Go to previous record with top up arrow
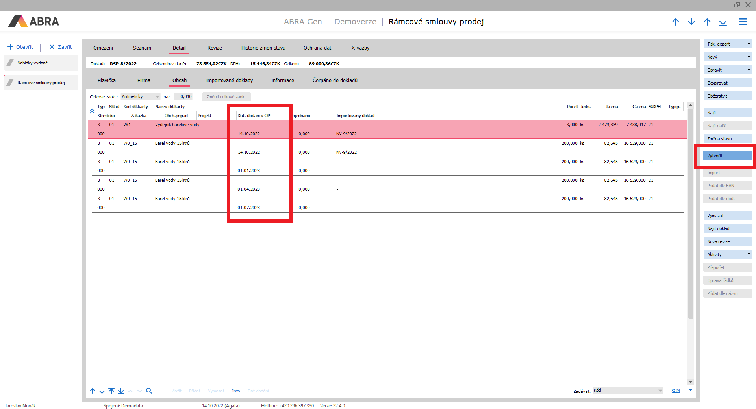The height and width of the screenshot is (409, 756). (676, 22)
